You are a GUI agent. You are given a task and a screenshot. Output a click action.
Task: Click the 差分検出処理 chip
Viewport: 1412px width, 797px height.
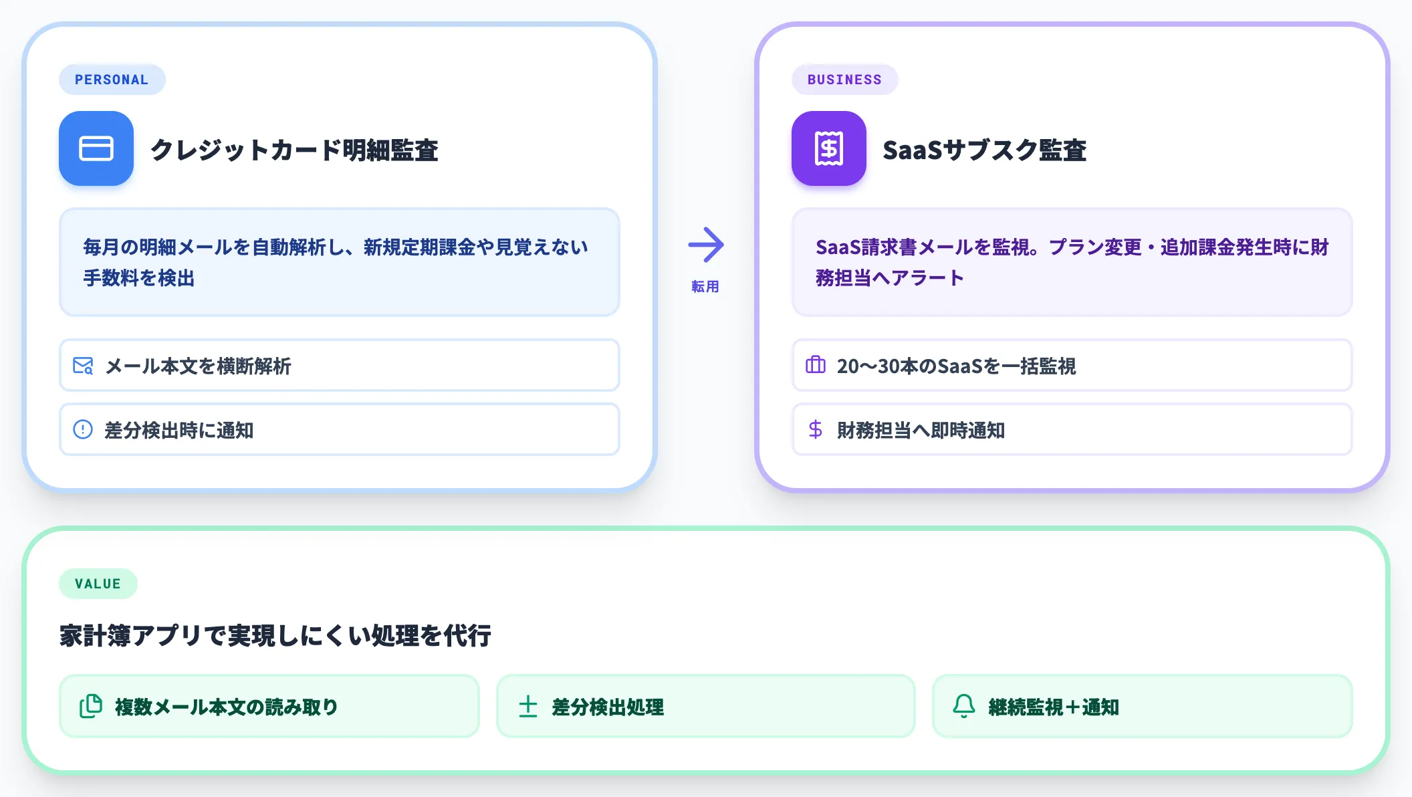706,706
